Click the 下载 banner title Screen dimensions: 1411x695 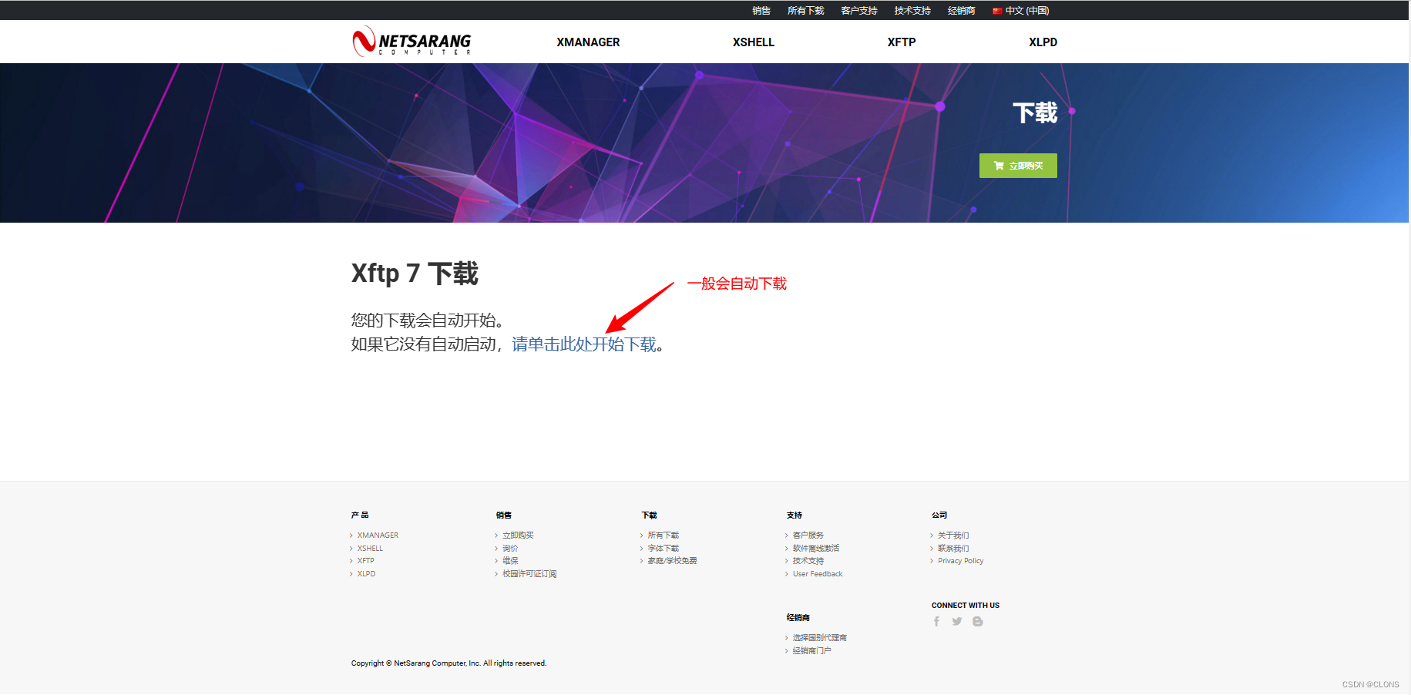tap(1035, 113)
